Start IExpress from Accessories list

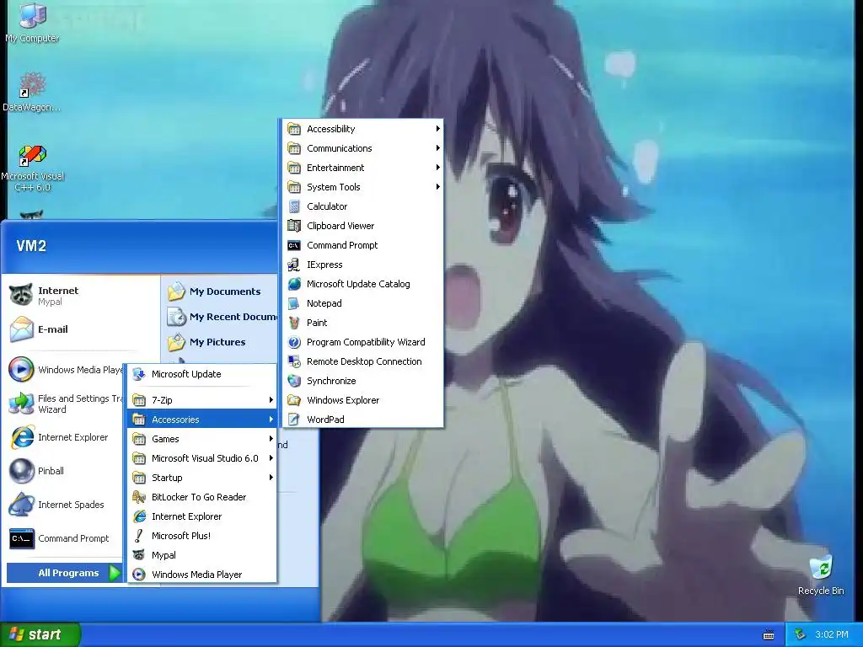pos(362,265)
